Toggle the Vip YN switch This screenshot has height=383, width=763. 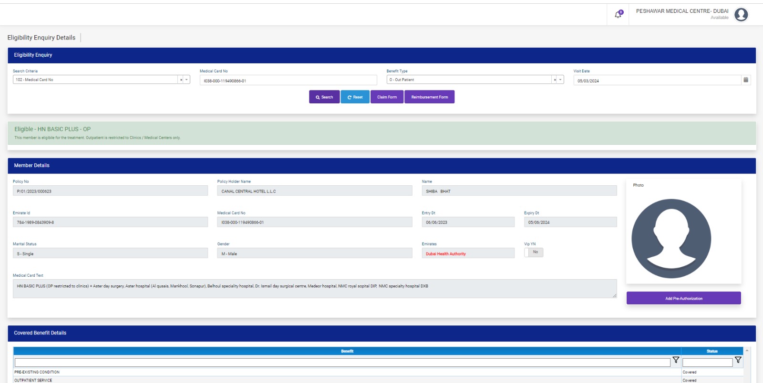(x=534, y=252)
